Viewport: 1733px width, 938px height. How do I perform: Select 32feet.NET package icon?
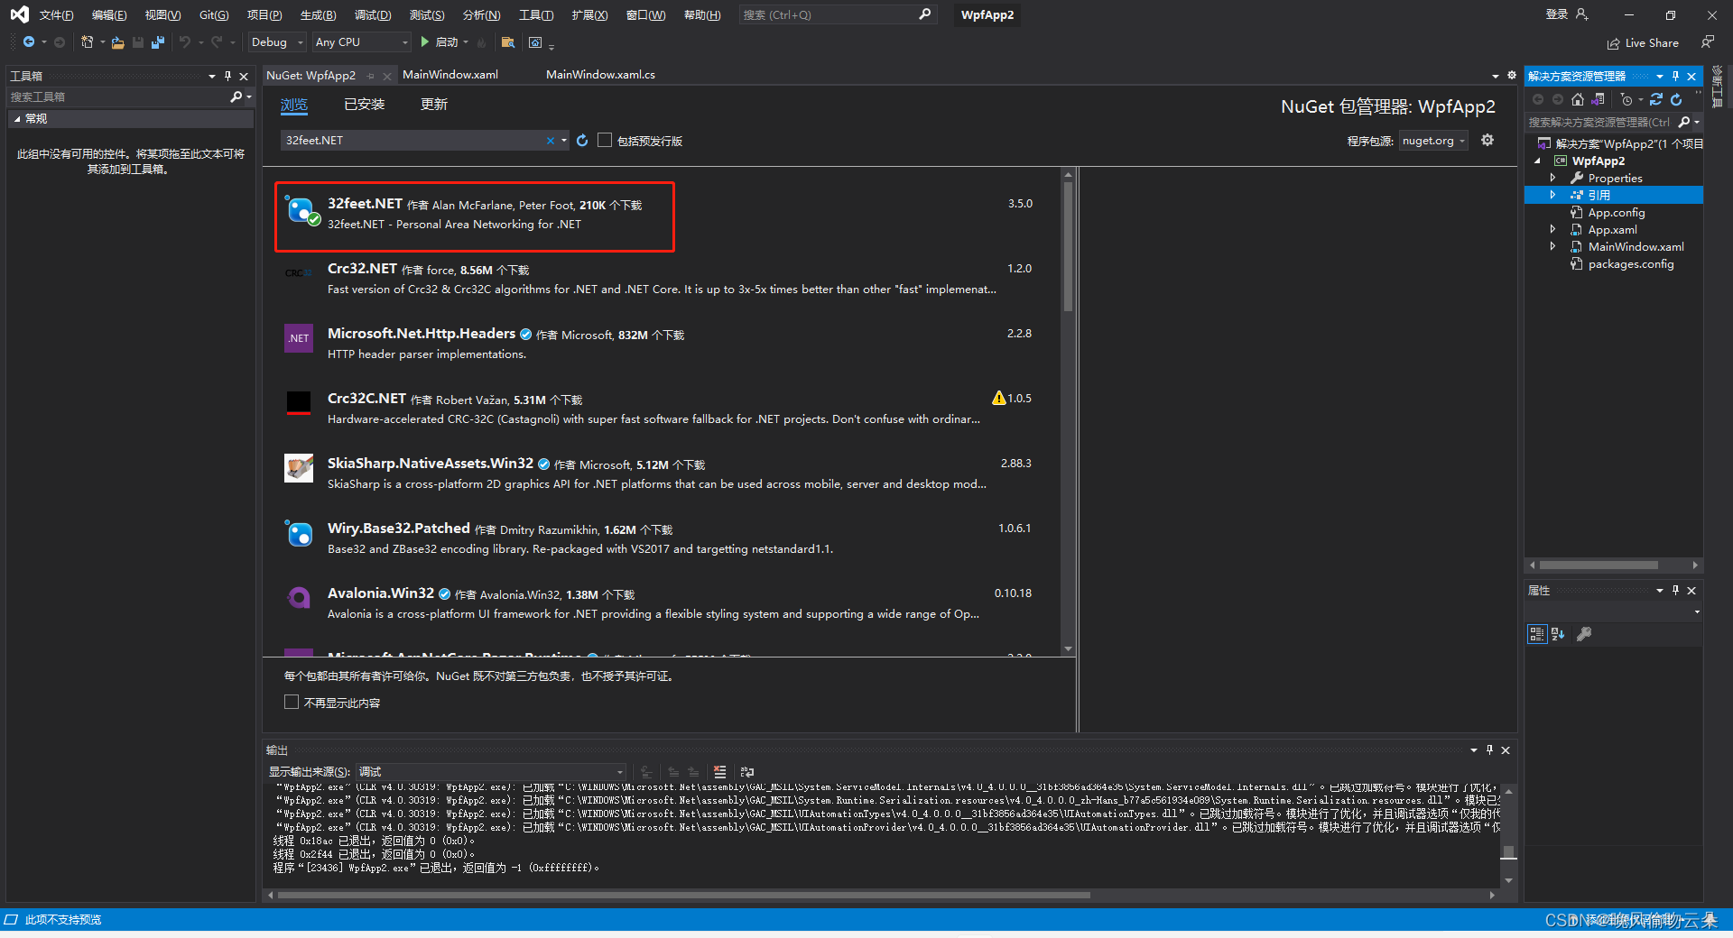click(300, 211)
